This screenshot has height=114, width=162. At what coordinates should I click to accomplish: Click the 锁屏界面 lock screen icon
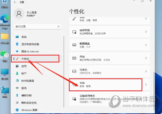[74, 32]
